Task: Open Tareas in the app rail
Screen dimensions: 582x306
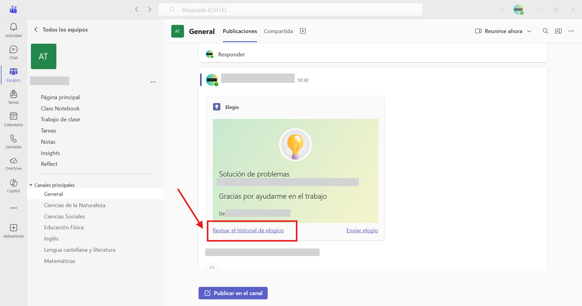Action: coord(13,97)
